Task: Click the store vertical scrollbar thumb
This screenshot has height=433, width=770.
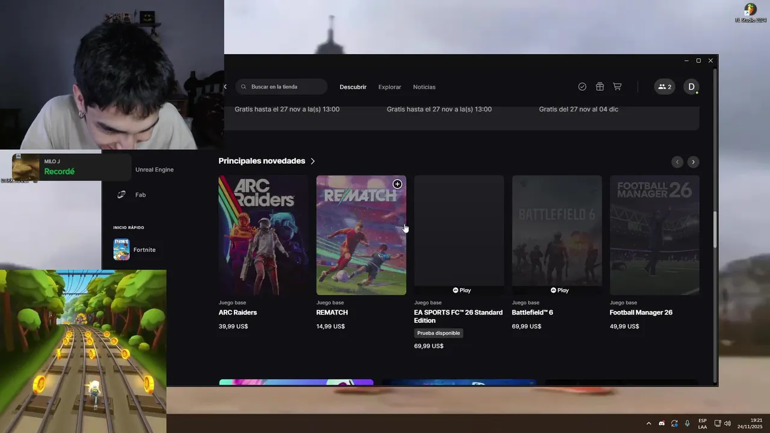Action: click(715, 229)
